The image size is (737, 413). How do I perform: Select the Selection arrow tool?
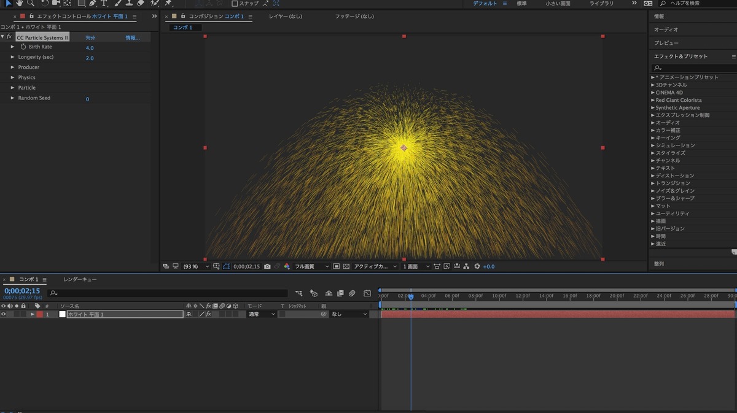tap(9, 3)
